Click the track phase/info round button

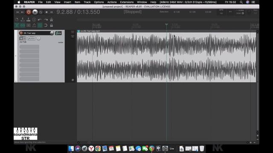38,38
